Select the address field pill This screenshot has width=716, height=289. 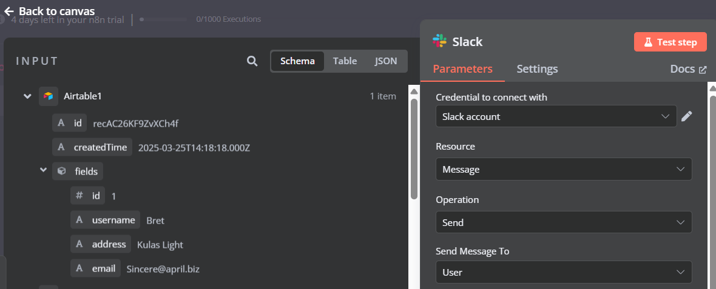coord(101,244)
